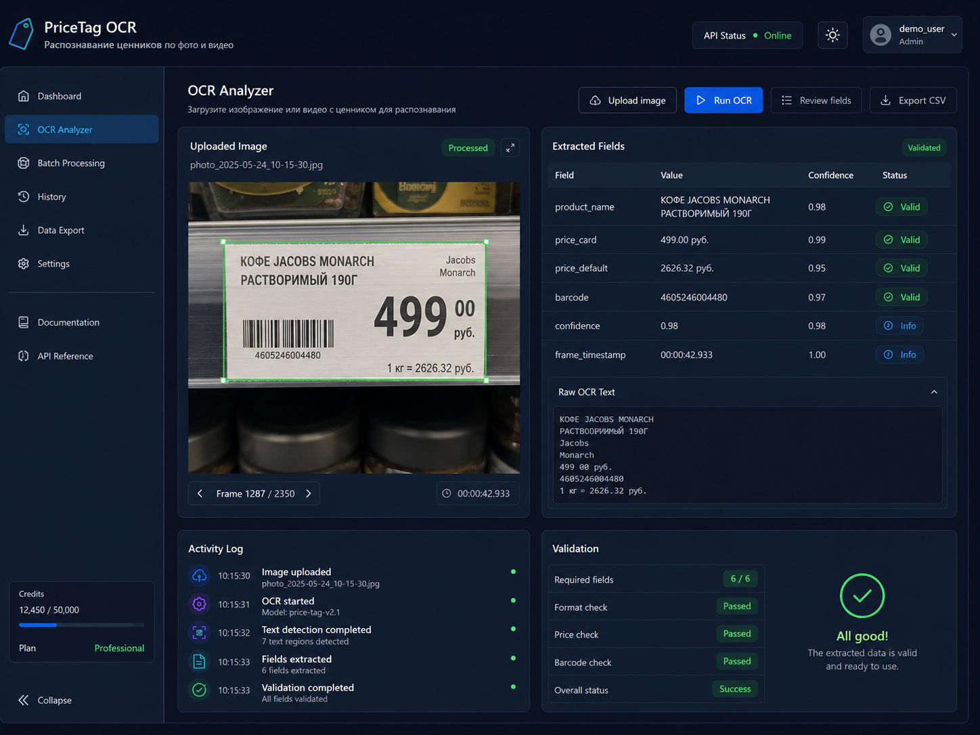980x735 pixels.
Task: Open Dashboard in the sidebar
Action: (82, 96)
